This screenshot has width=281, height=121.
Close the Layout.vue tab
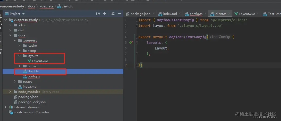258,14
